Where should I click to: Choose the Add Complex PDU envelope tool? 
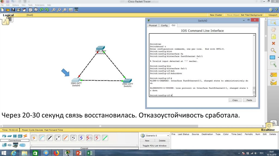pyautogui.click(x=273, y=82)
